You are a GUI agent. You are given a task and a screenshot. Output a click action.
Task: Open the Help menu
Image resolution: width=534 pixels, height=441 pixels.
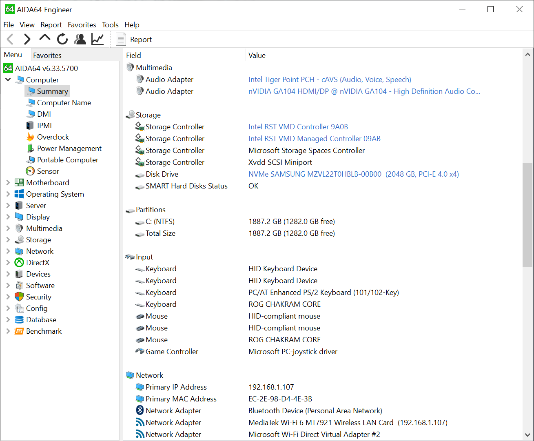pos(132,25)
